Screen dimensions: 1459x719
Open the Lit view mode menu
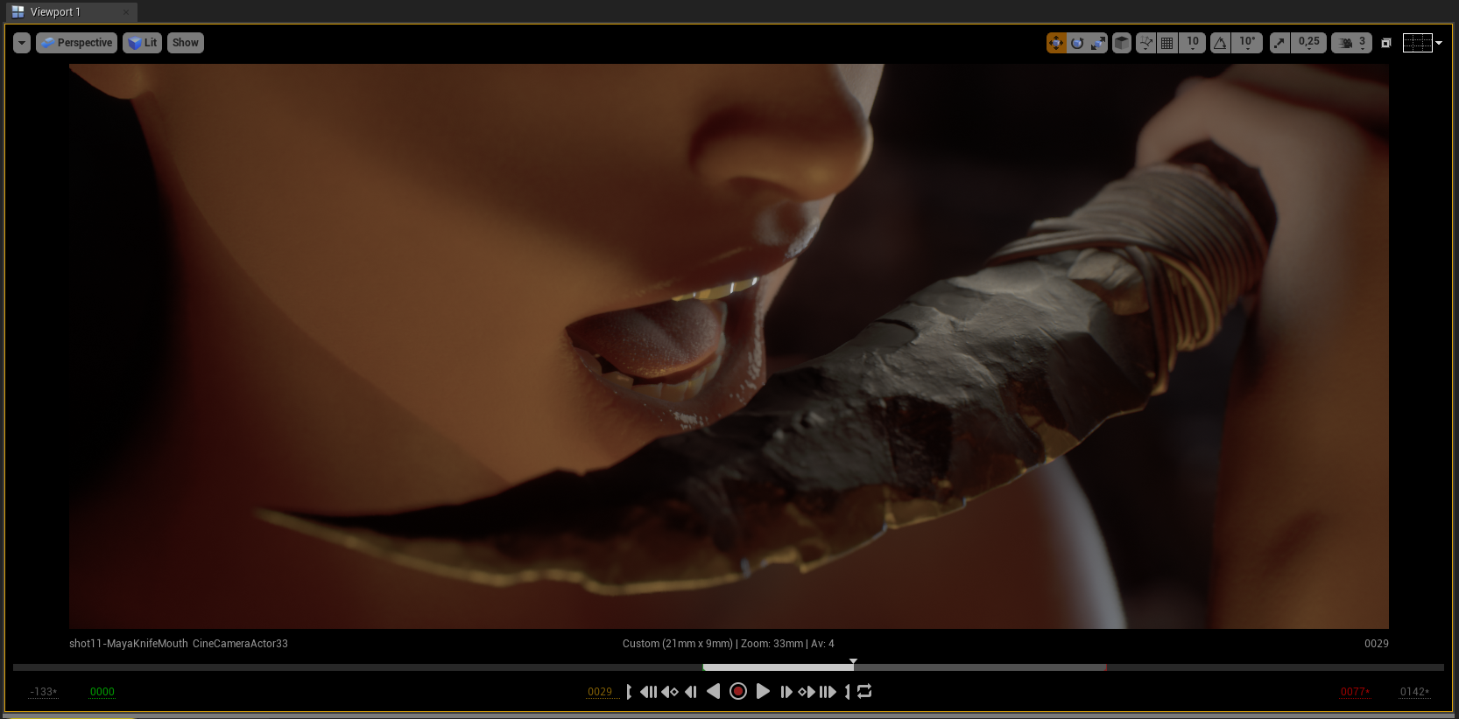142,43
